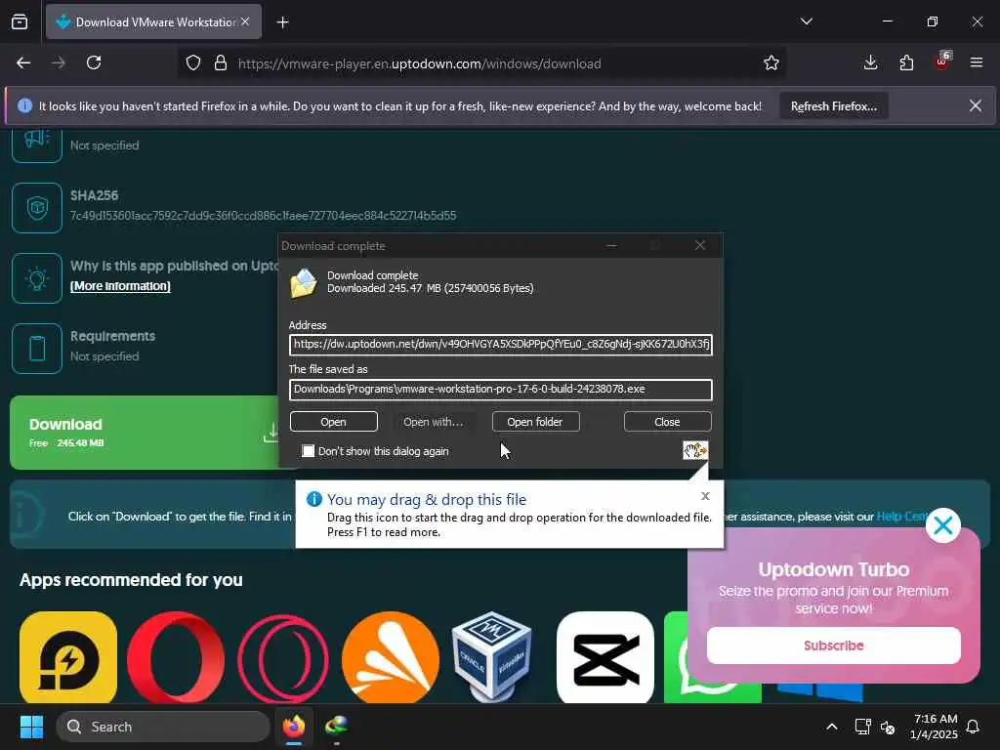Open the Opera GX recommended app icon
Image resolution: width=1000 pixels, height=750 pixels.
pos(283,657)
